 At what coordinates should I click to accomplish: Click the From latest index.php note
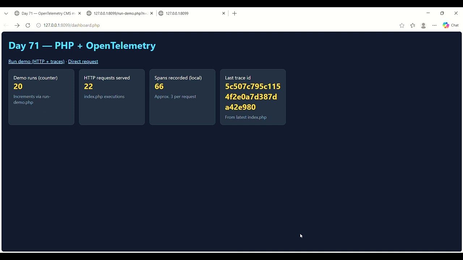pos(246,117)
